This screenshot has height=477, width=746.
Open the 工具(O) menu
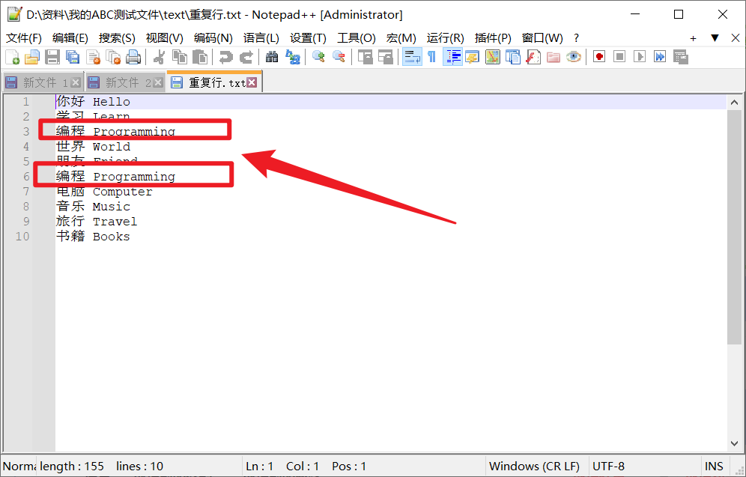[x=357, y=38]
